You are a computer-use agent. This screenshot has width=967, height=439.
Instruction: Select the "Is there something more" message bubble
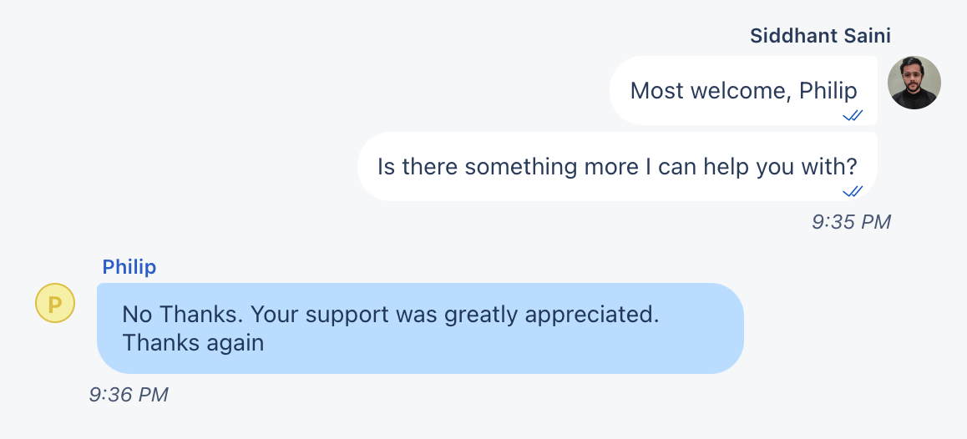[616, 166]
